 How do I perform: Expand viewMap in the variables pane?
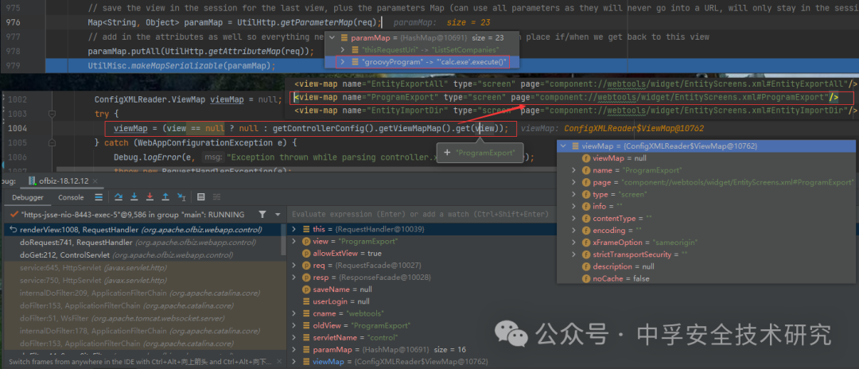[293, 362]
